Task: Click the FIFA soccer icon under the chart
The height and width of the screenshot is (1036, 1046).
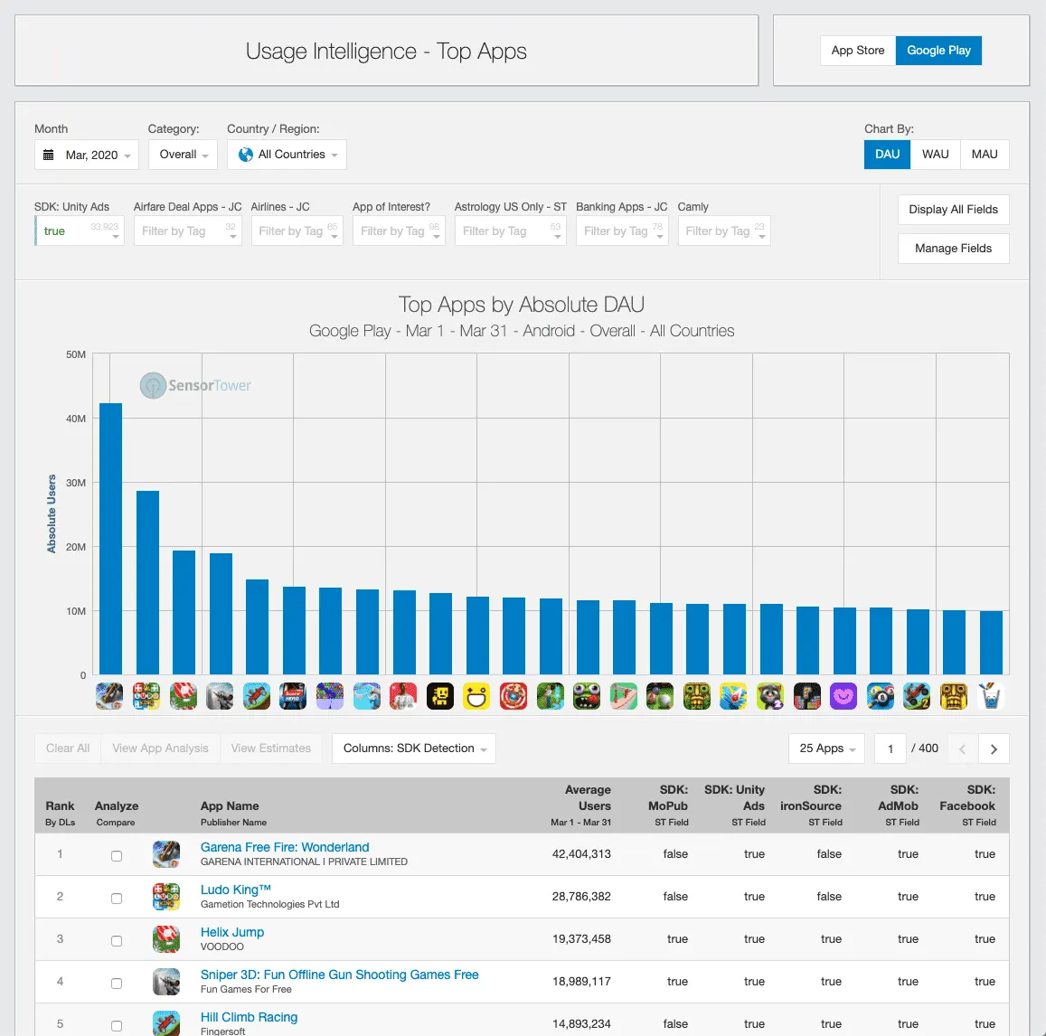Action: pos(403,696)
